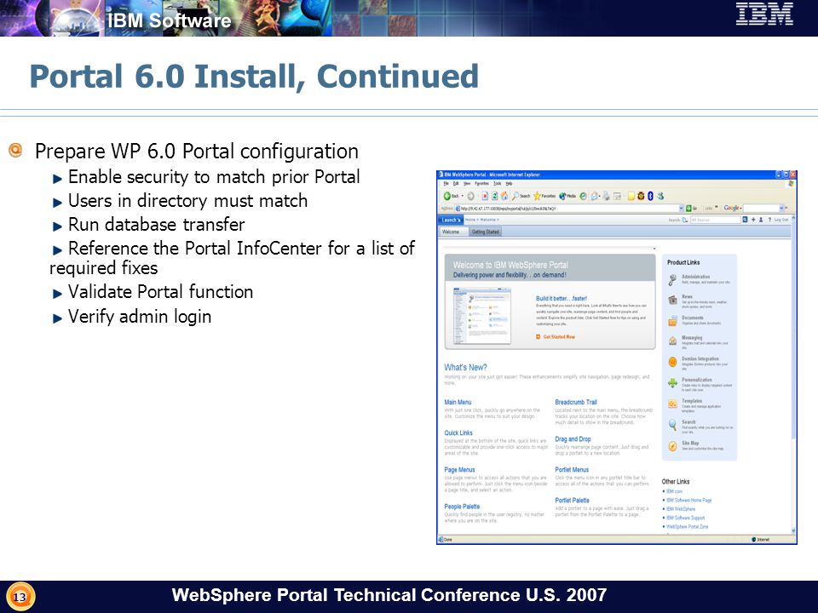
Task: Click the Documents folder icon
Action: click(672, 321)
